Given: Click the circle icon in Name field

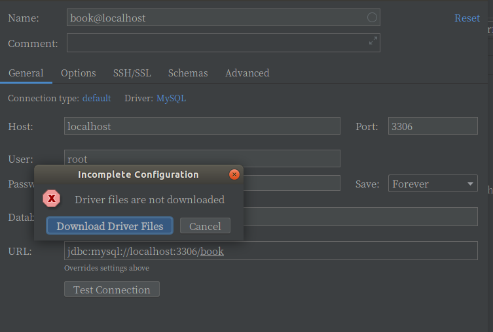Looking at the screenshot, I should coord(372,18).
